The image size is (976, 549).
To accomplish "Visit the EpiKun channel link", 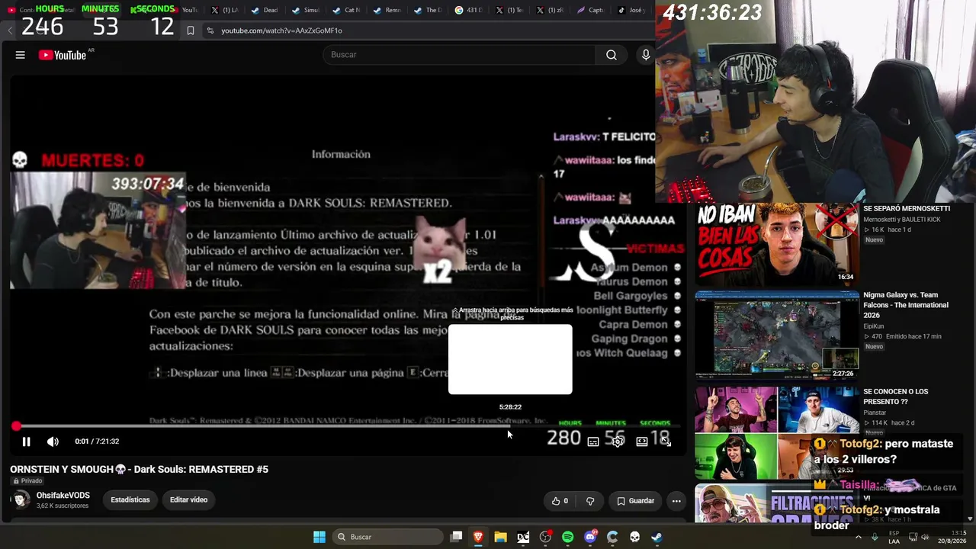I will [873, 326].
